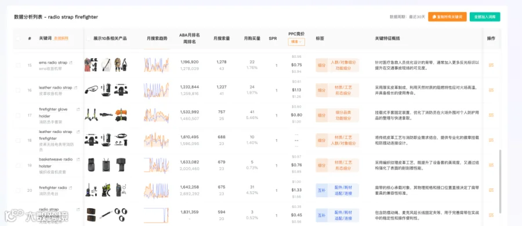Open the 精准 dropdown under PPC竞价
The height and width of the screenshot is (226, 522).
pyautogui.click(x=296, y=42)
